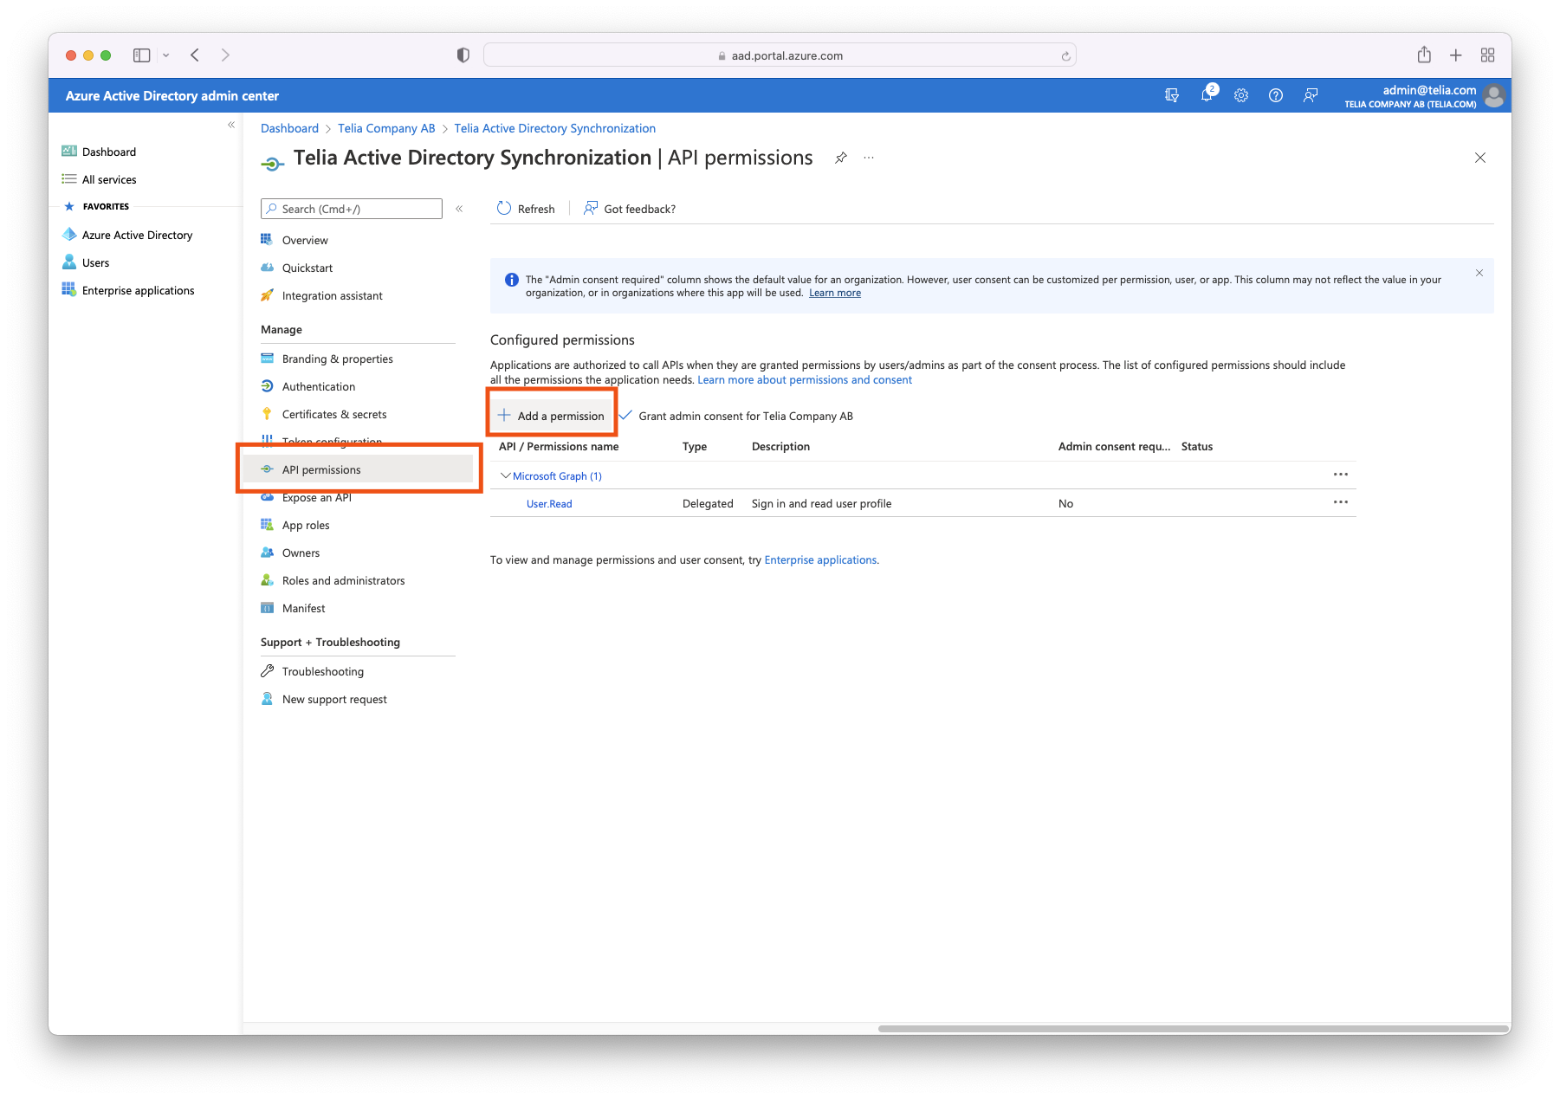Click the Refresh button

tap(526, 209)
